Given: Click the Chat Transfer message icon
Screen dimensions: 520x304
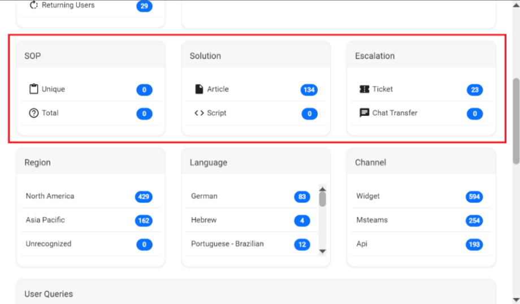Looking at the screenshot, I should point(364,113).
